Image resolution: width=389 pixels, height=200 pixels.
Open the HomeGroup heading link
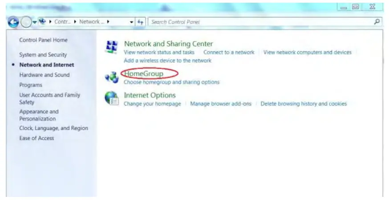tap(144, 73)
